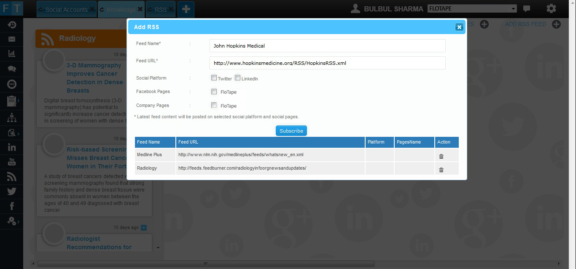Enable the Twitter social platform checkbox
The image size is (576, 269).
coord(214,78)
